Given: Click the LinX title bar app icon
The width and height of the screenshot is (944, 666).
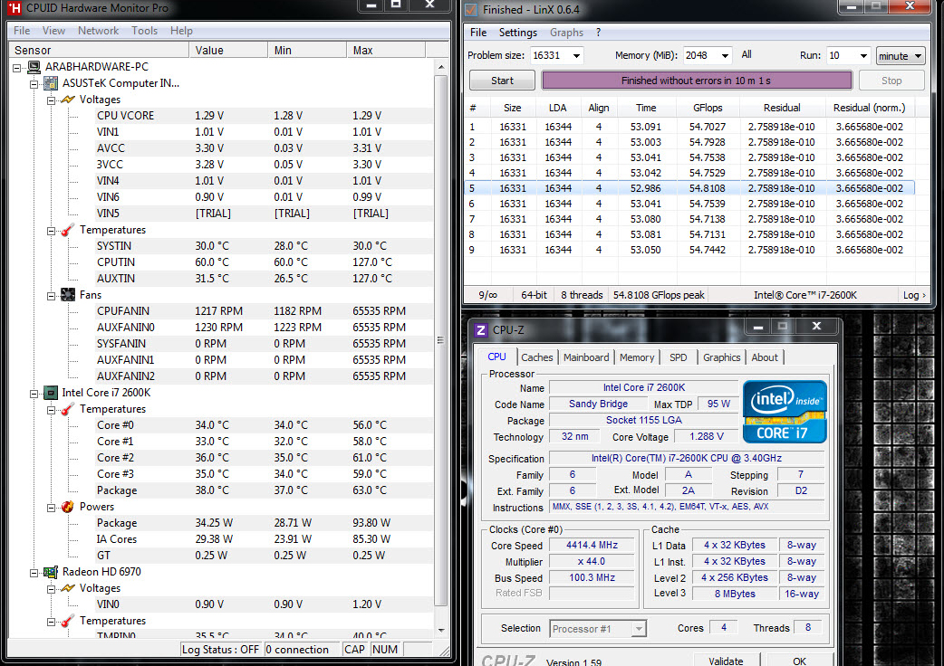Looking at the screenshot, I should click(x=471, y=10).
